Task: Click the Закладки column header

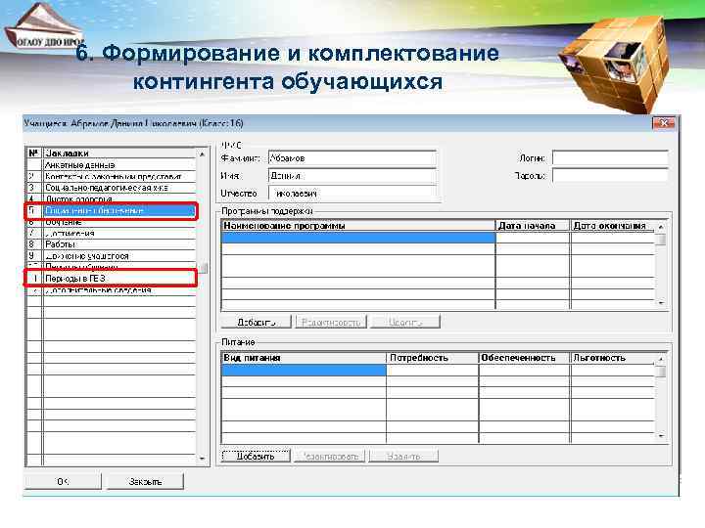Action: click(119, 154)
